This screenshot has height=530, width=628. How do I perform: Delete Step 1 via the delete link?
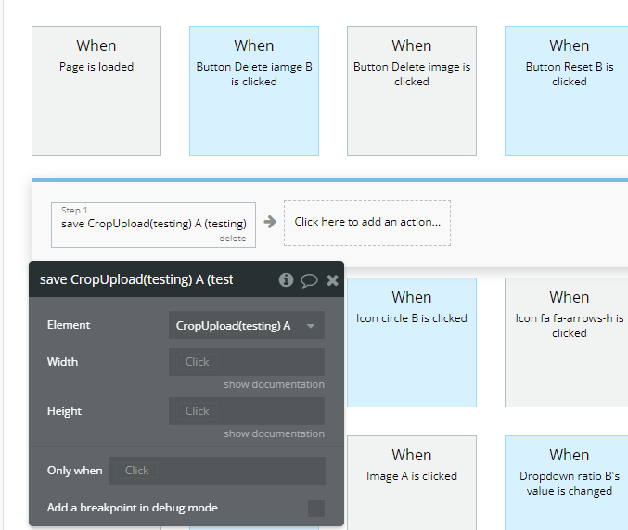tap(233, 239)
